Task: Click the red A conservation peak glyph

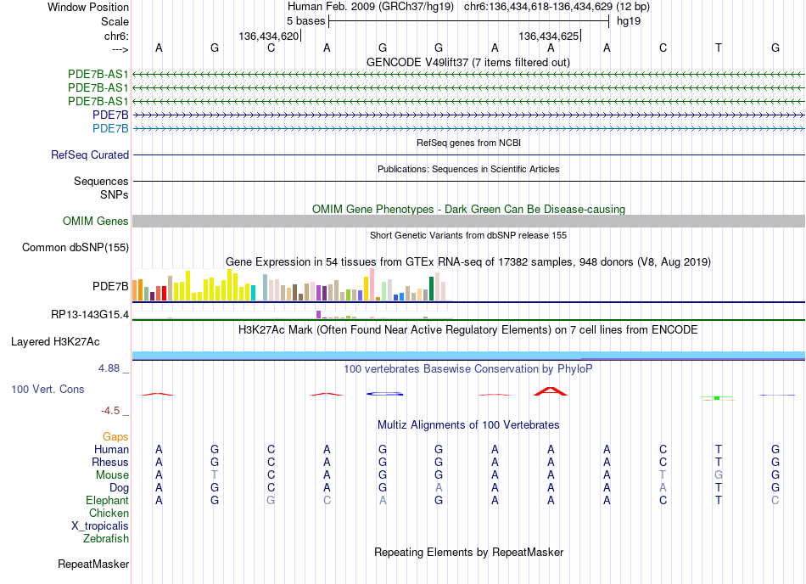Action: pos(550,391)
